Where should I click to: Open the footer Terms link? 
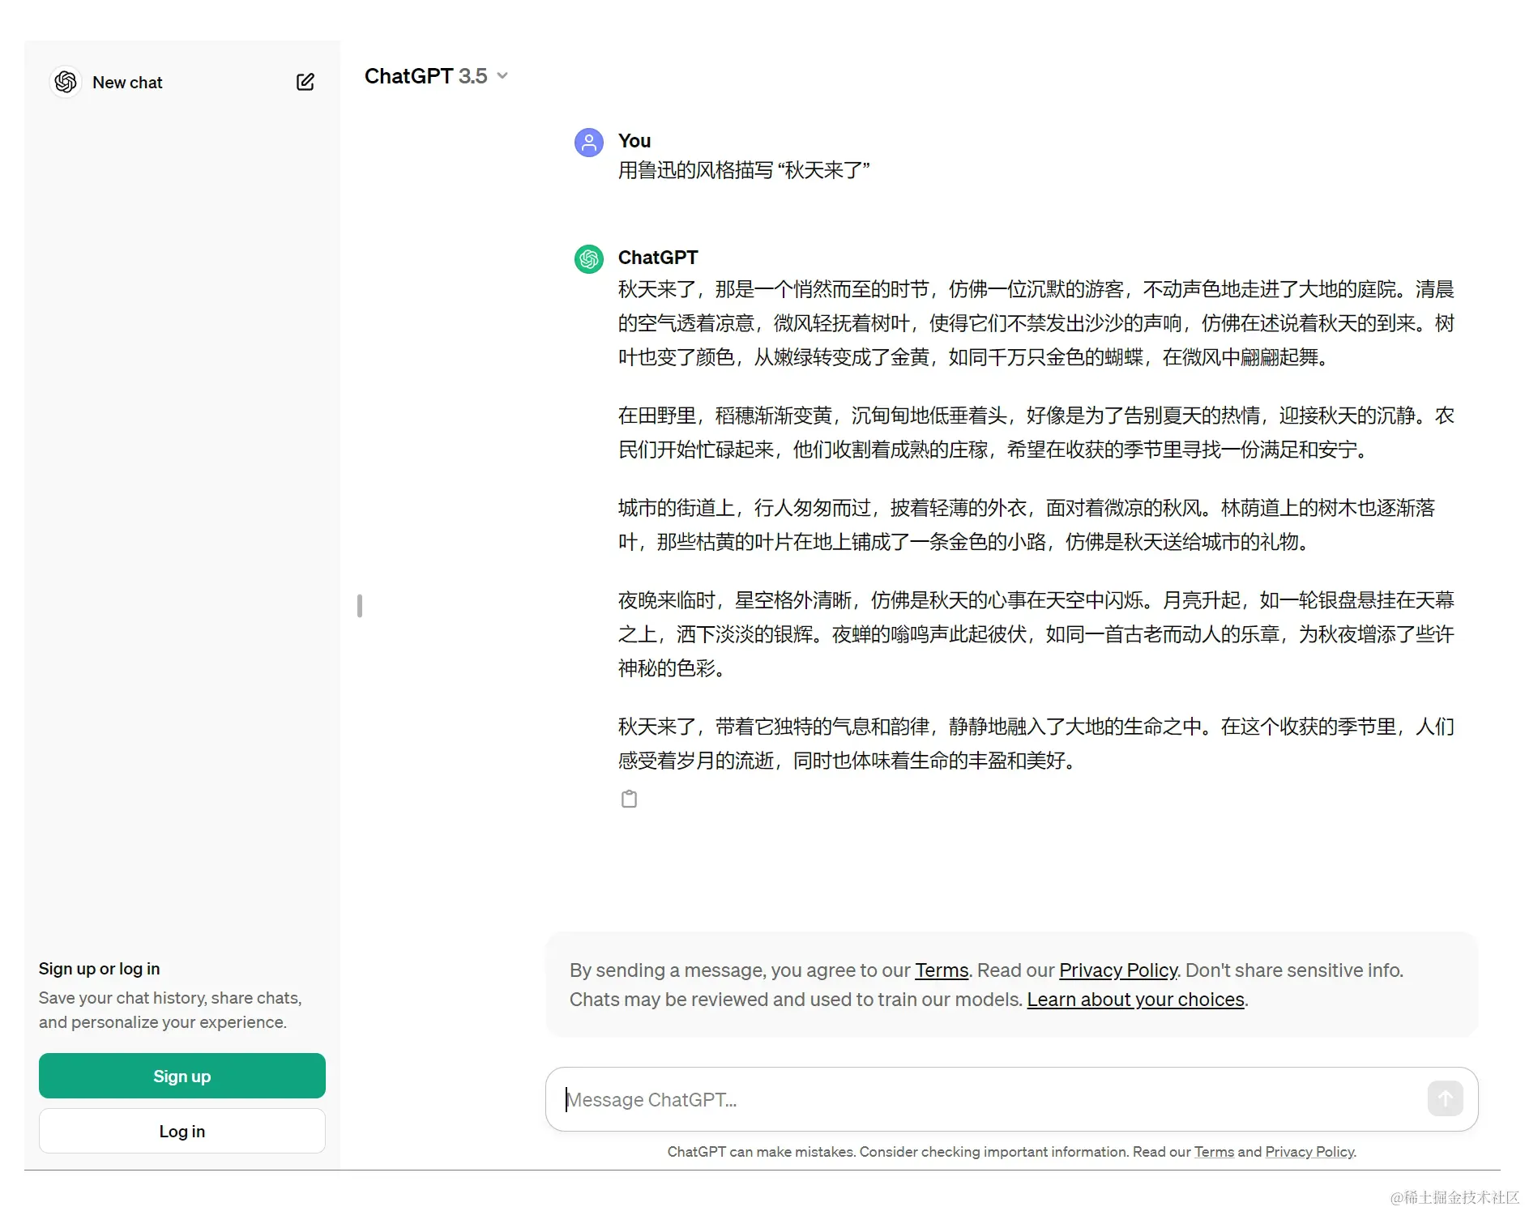click(1214, 1152)
